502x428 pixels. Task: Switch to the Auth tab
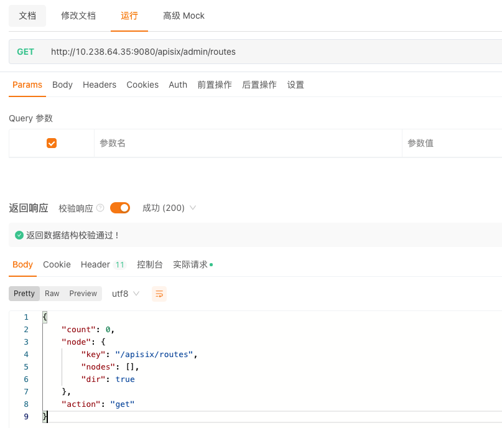click(178, 85)
